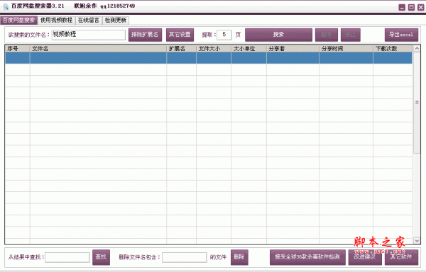Focus the 从结果中查找 input field

[x=67, y=257]
